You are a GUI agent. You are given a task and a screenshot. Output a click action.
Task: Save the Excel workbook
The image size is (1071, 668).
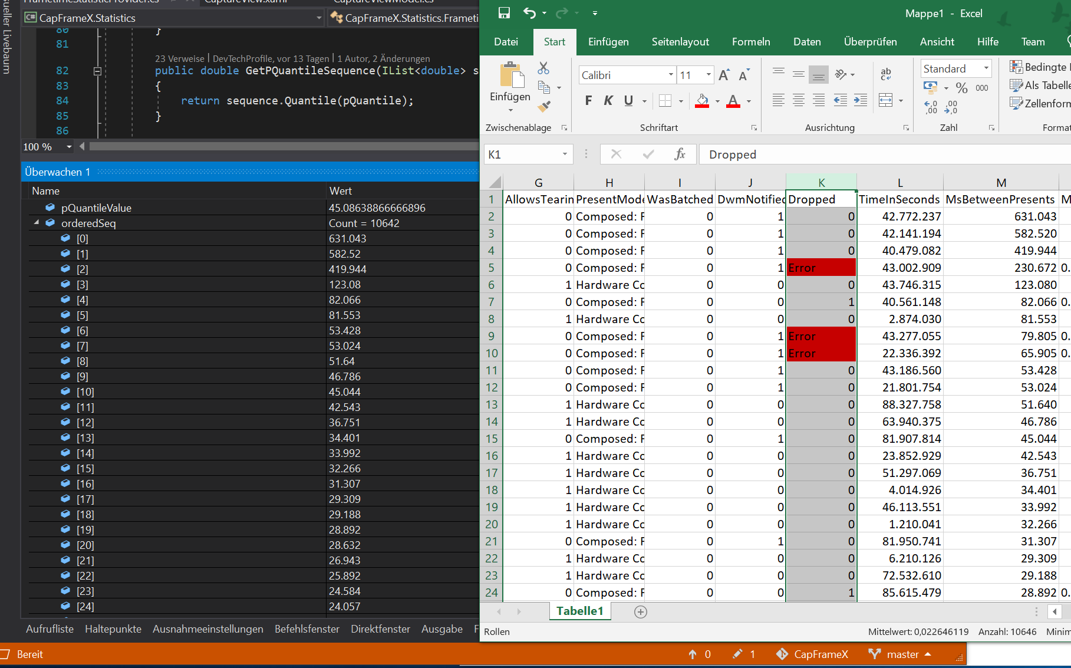[504, 12]
